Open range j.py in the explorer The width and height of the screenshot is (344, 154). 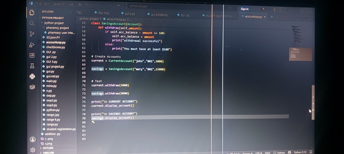click(53, 115)
